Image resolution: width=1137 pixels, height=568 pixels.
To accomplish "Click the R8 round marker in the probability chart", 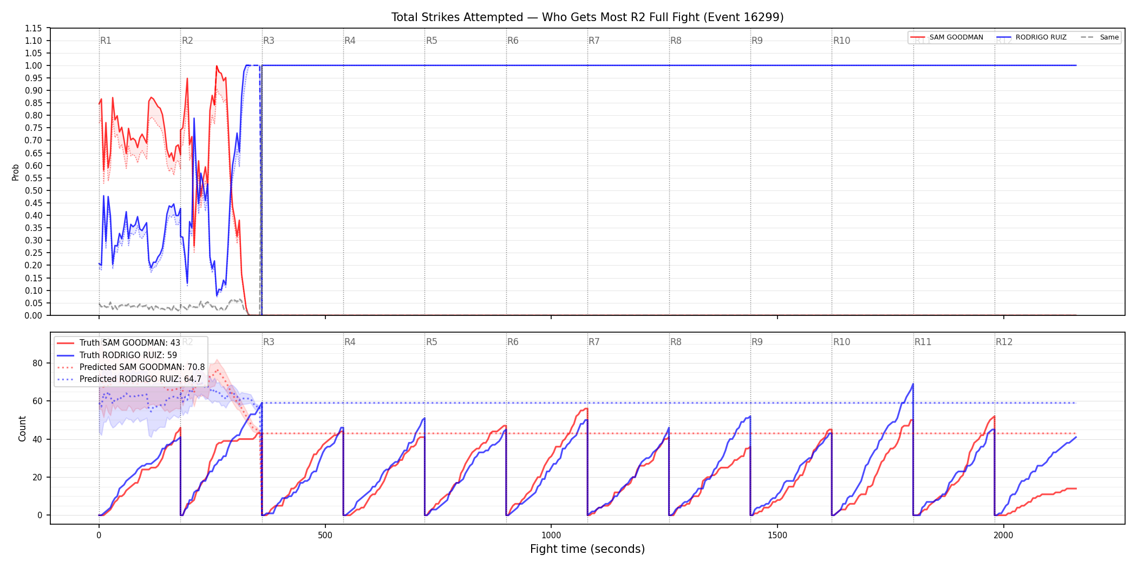I will pyautogui.click(x=676, y=41).
